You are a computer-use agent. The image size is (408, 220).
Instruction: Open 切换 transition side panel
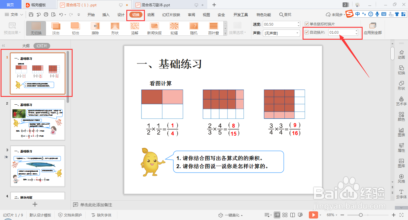[x=401, y=70]
